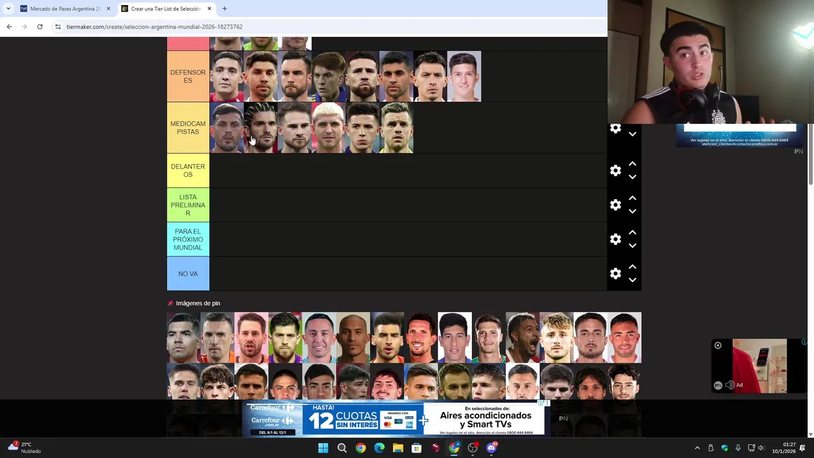Move NO VA tier down
The width and height of the screenshot is (814, 458).
point(632,280)
